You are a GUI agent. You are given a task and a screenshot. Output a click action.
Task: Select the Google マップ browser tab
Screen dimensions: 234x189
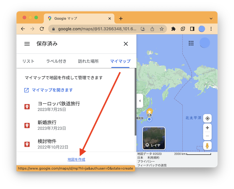79,18
